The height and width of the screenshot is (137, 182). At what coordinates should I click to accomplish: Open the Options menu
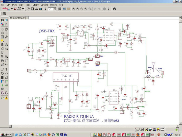(44, 5)
